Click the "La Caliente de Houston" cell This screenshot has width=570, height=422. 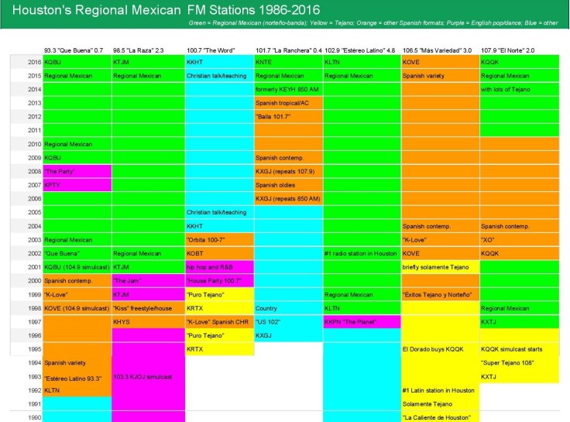click(440, 417)
